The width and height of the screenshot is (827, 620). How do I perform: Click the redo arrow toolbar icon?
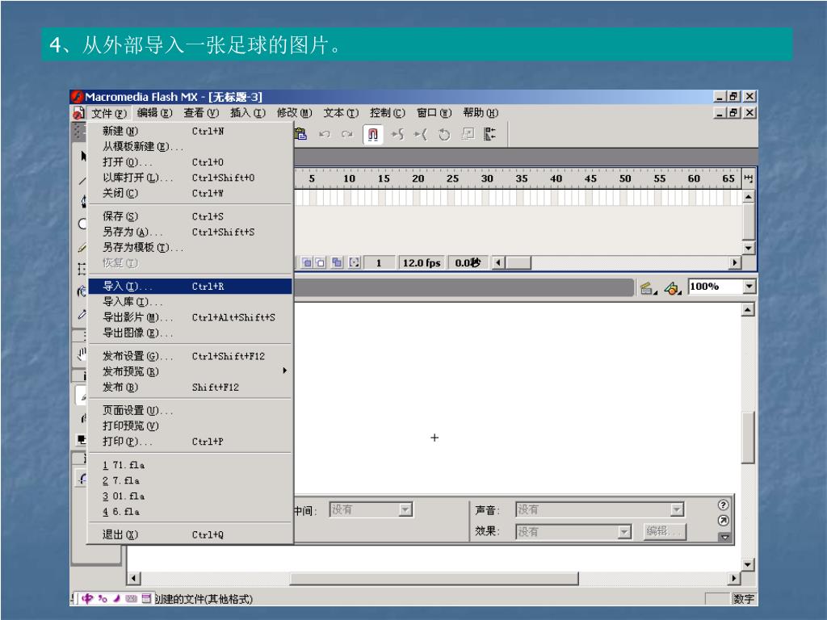347,135
